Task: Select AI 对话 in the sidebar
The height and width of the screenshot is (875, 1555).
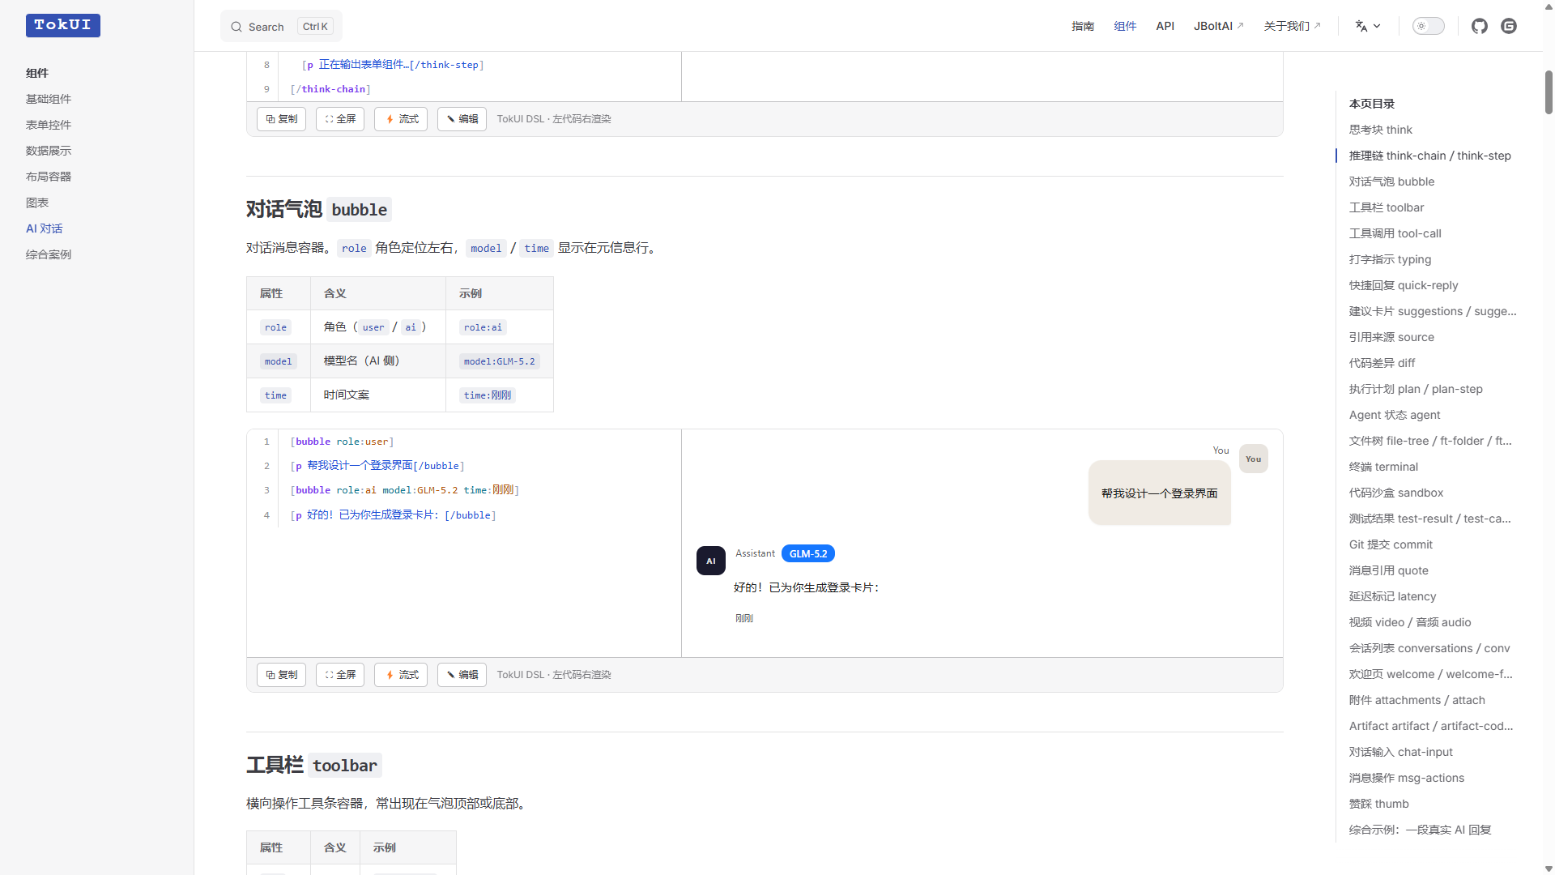Action: [x=45, y=228]
